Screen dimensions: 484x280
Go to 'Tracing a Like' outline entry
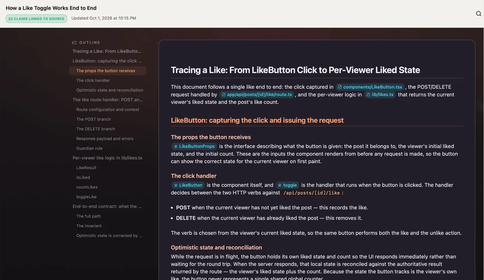click(107, 51)
